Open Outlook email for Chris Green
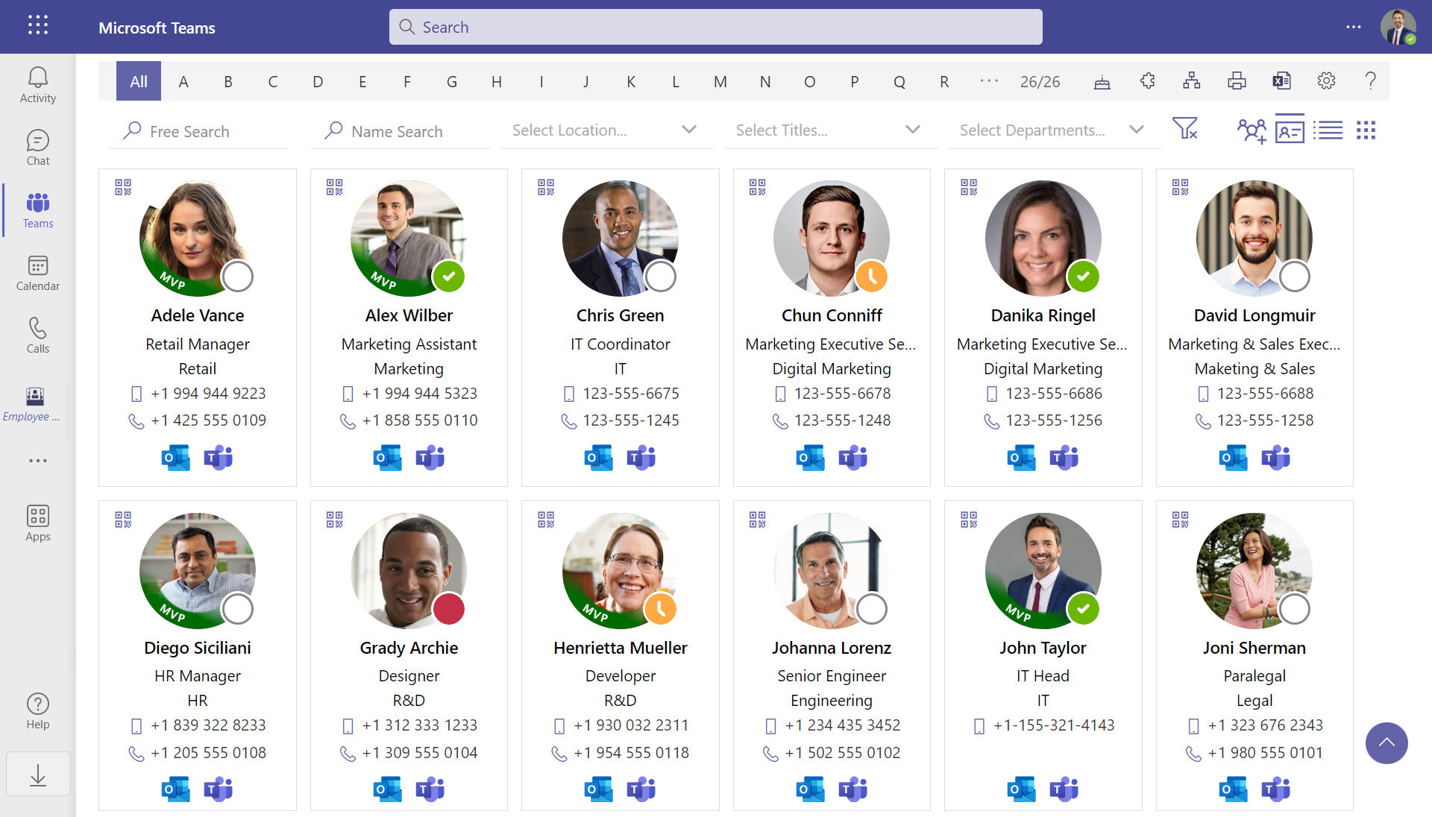Screen dimensions: 1432x817 tap(597, 456)
